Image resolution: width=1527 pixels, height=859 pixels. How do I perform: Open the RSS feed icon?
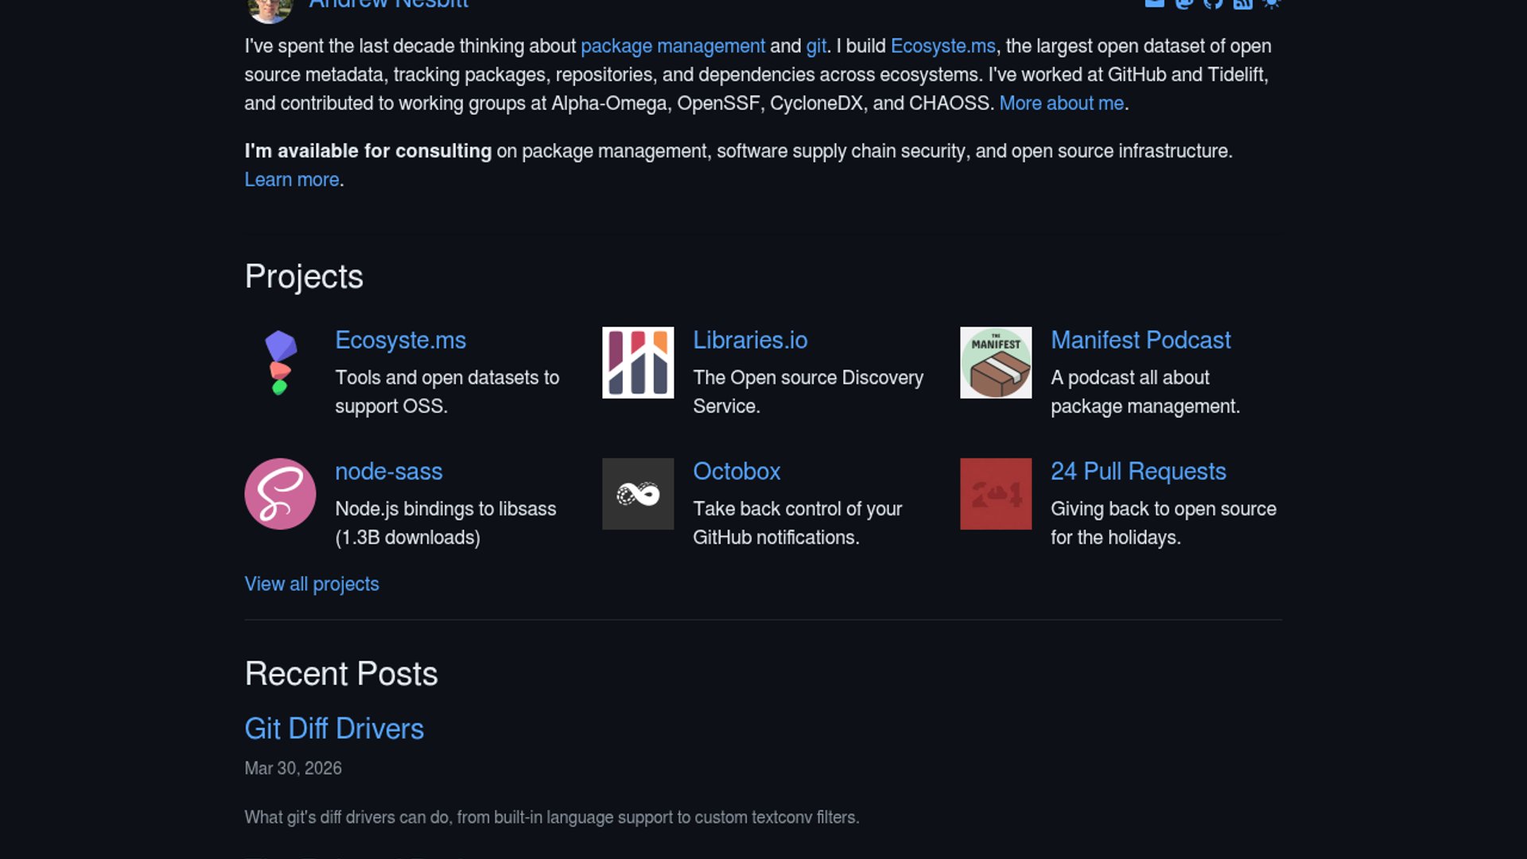[1242, 3]
